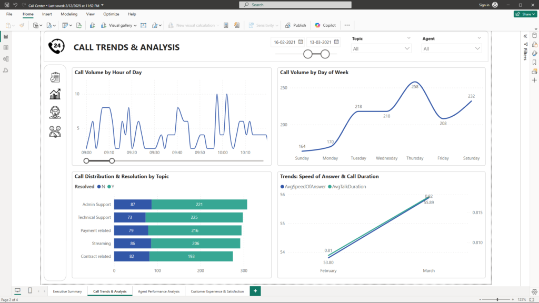
Task: Switch to desktop layout view
Action: tap(17, 291)
